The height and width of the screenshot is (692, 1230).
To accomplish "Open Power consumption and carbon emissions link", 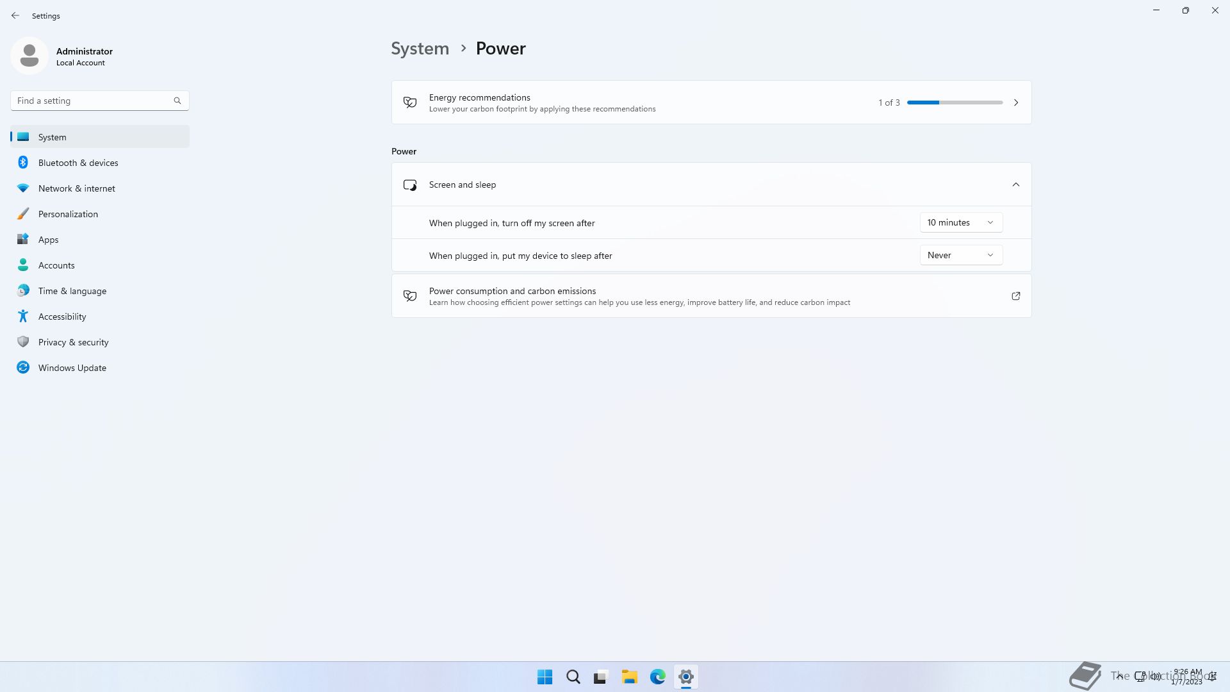I will pyautogui.click(x=1015, y=296).
